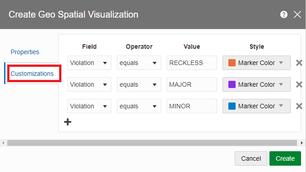The height and width of the screenshot is (172, 306).
Task: Open the Field dropdown for RECKLESS row
Action: [89, 63]
